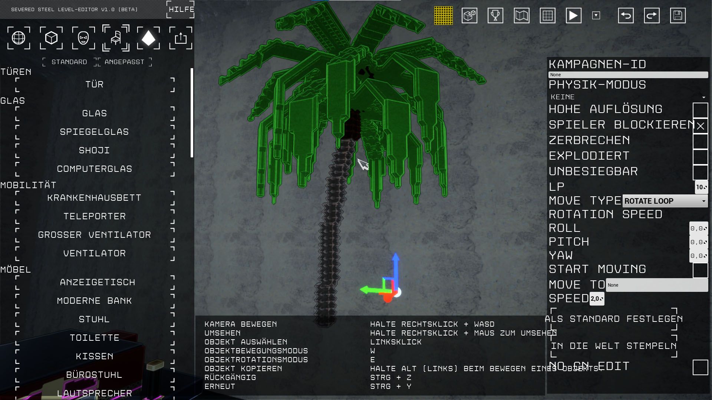Click the save floppy disk icon
Screen dimensions: 712x400
tap(678, 16)
